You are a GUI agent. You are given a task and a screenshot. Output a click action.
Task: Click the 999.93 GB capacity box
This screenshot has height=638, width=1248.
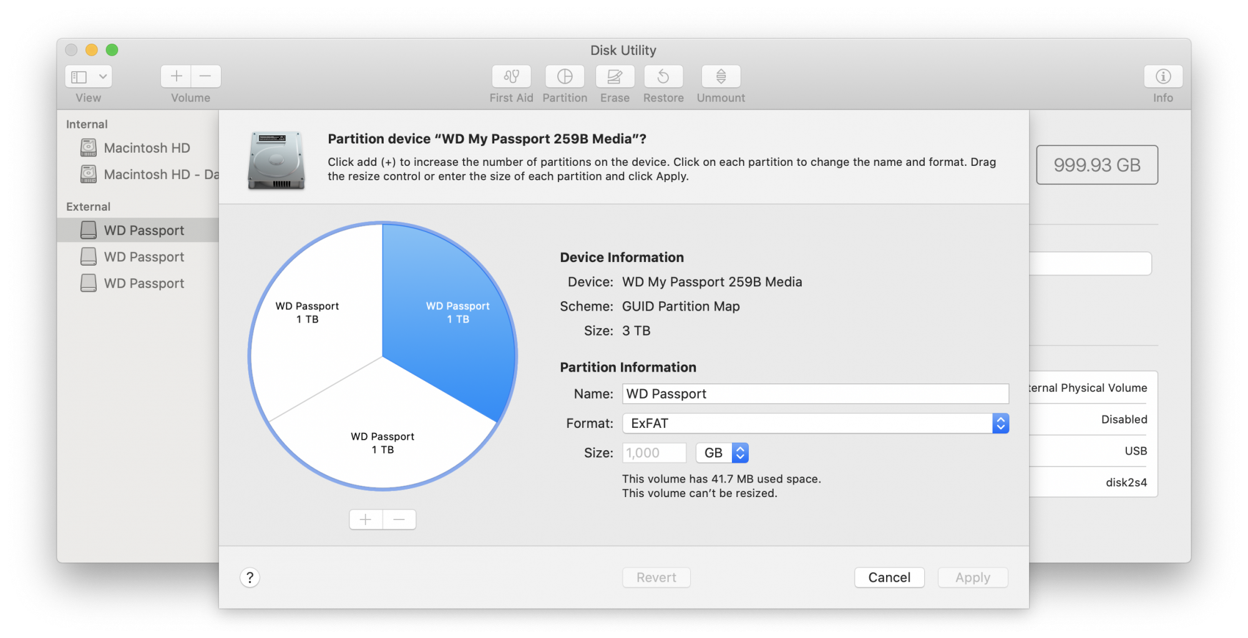pyautogui.click(x=1097, y=165)
